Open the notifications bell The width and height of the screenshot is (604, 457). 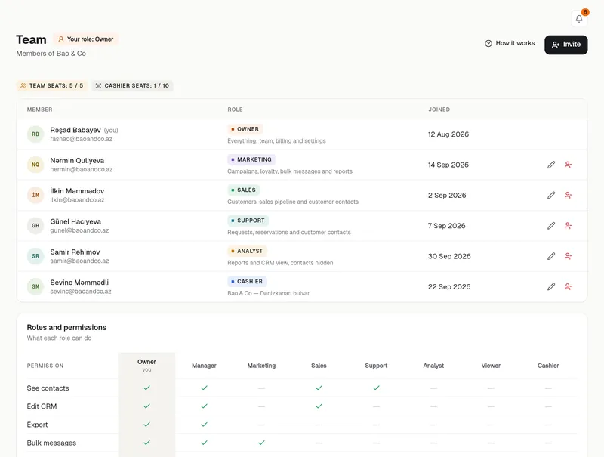(x=579, y=18)
